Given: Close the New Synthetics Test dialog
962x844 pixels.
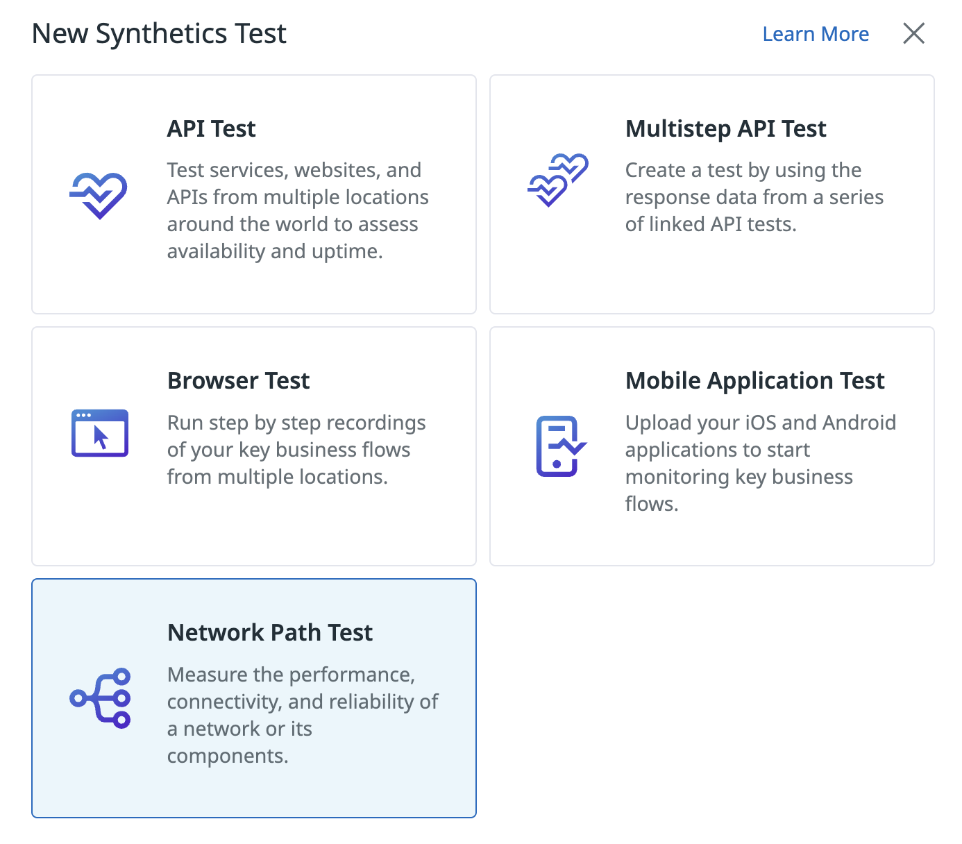Looking at the screenshot, I should pyautogui.click(x=913, y=33).
